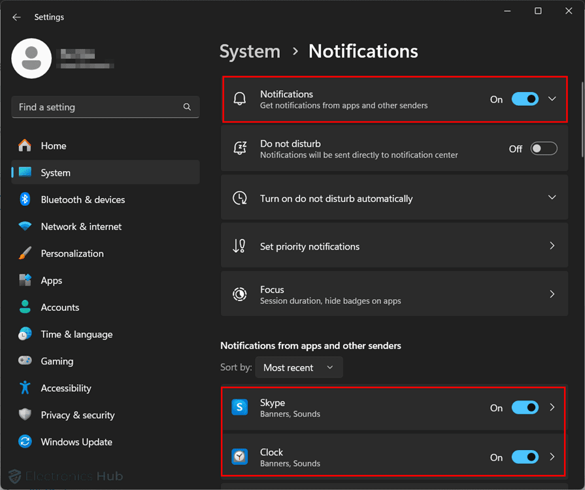The width and height of the screenshot is (585, 490).
Task: Click the Skype app icon
Action: (x=240, y=407)
